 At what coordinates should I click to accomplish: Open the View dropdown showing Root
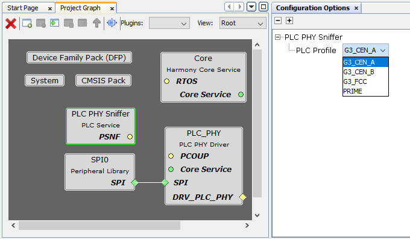[x=242, y=24]
